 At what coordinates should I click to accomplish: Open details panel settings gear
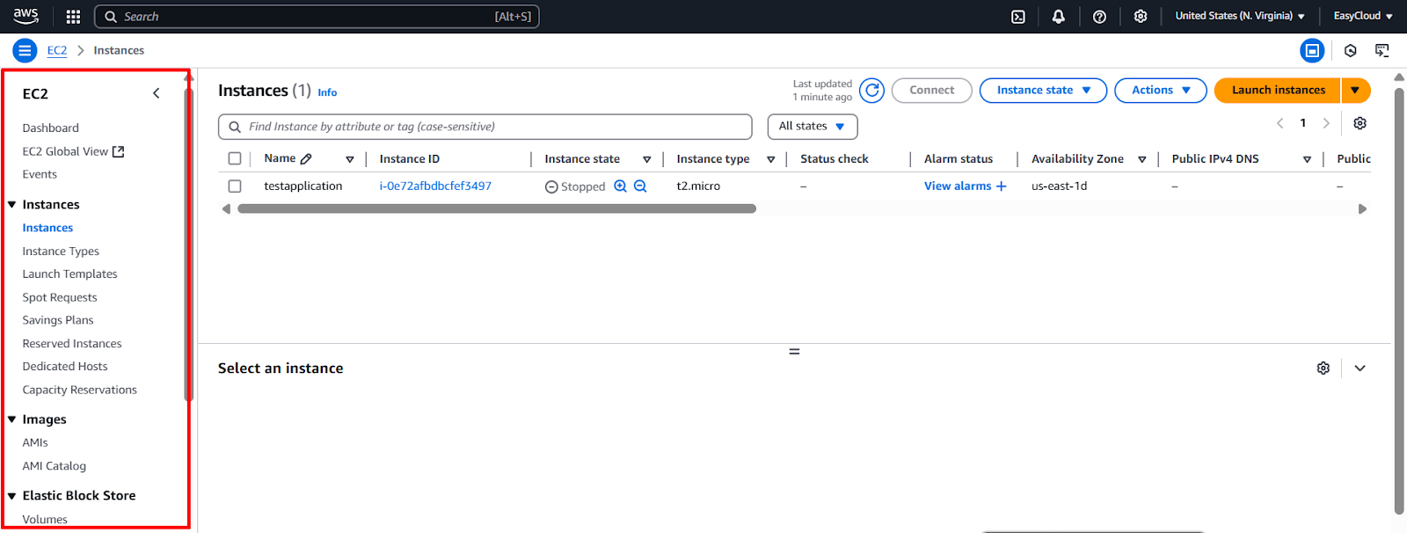coord(1323,368)
